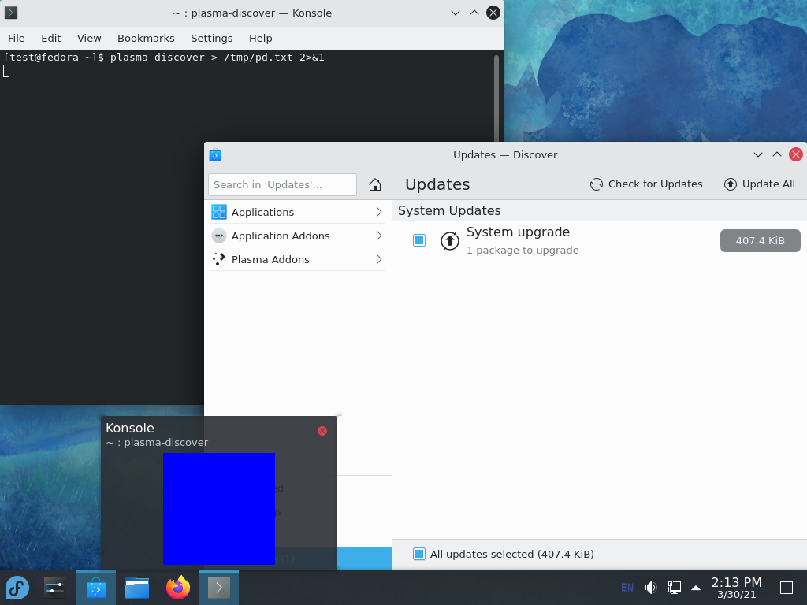Select the Konsole taskbar icon
Image resolution: width=807 pixels, height=605 pixels.
pyautogui.click(x=219, y=588)
